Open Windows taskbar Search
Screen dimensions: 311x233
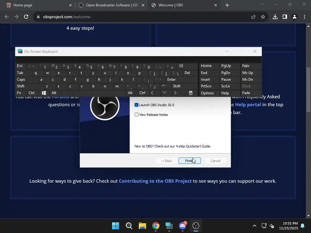click(x=129, y=226)
